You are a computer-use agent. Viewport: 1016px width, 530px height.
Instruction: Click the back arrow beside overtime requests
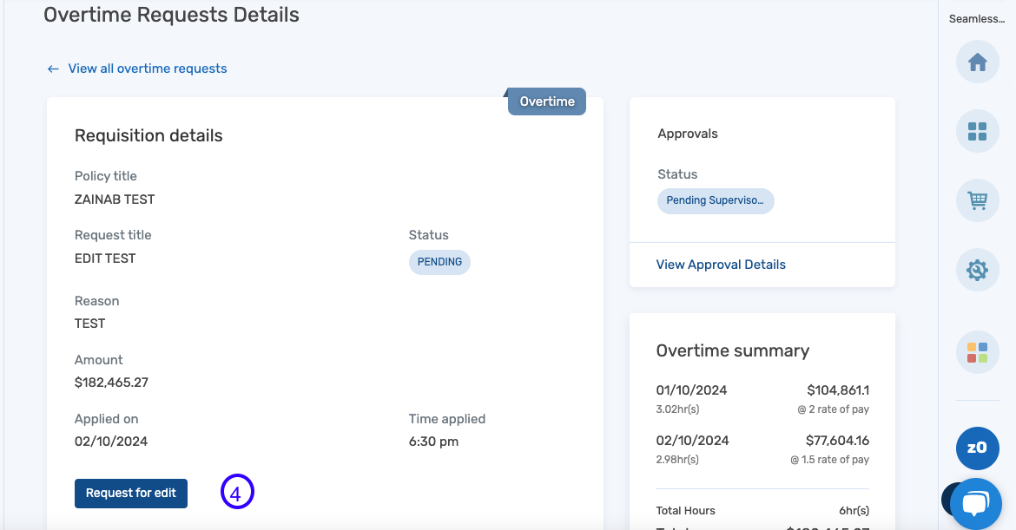53,69
